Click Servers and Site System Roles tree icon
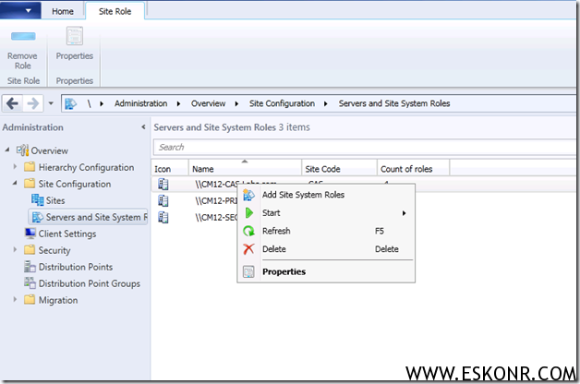The image size is (580, 384). pos(37,217)
